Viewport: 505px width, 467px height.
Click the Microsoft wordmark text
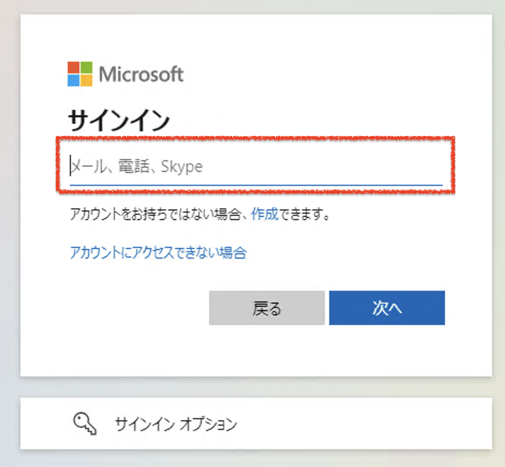141,74
